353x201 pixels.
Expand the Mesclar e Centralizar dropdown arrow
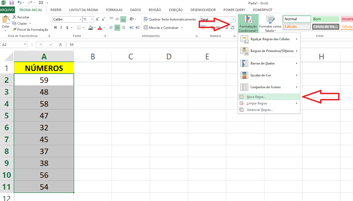[182, 28]
